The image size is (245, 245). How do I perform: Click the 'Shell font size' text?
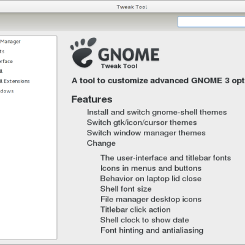click(x=126, y=189)
